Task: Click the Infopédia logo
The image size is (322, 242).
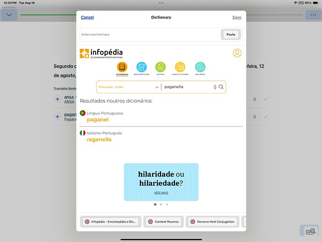Action: tap(101, 53)
